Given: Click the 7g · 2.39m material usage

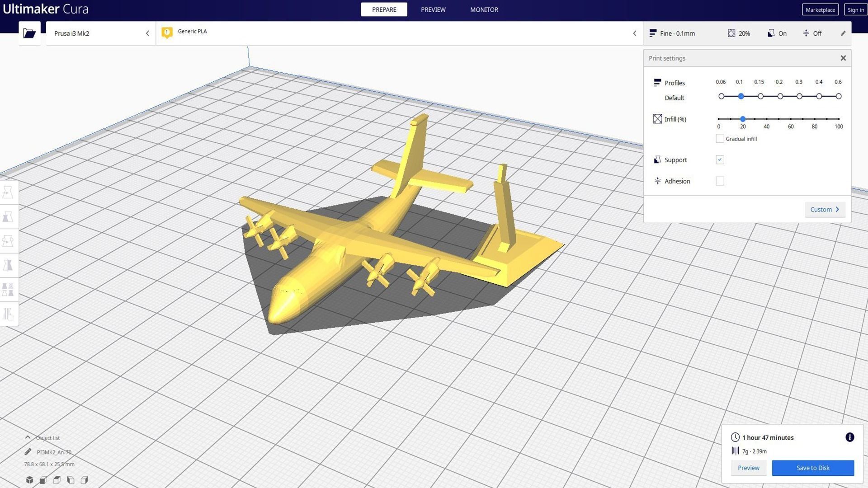Looking at the screenshot, I should point(755,451).
